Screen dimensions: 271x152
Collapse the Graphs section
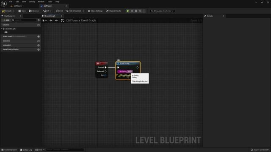coord(2,25)
